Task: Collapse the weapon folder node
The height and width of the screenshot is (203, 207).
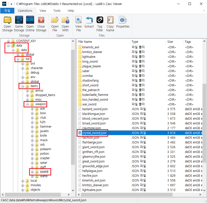Action: click(x=27, y=104)
